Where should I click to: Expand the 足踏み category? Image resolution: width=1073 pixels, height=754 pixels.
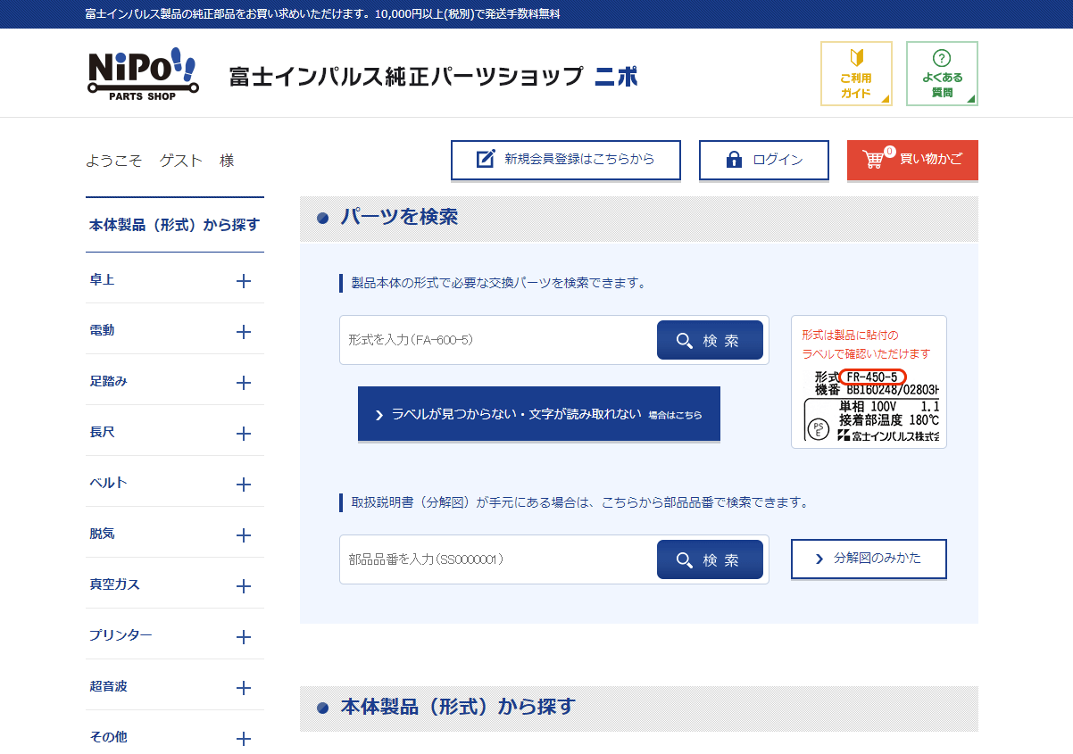[243, 383]
